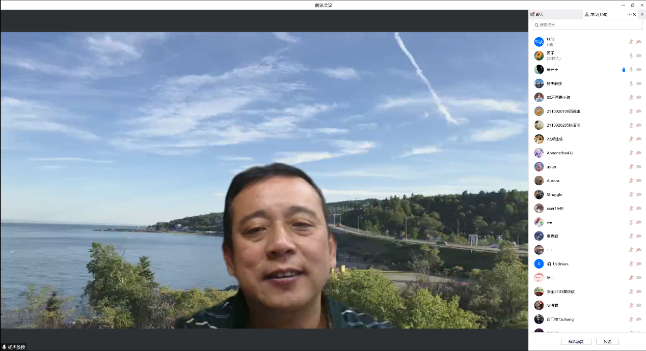This screenshot has height=351, width=646.
Task: Select member 2110020109高雅琪 in the list
Action: click(x=563, y=111)
